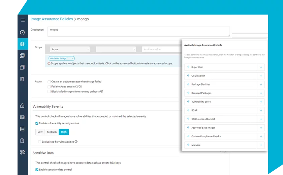Screen dimensions: 283x175
Task: Add the Custom Compliance Checks control
Action: [x=261, y=136]
